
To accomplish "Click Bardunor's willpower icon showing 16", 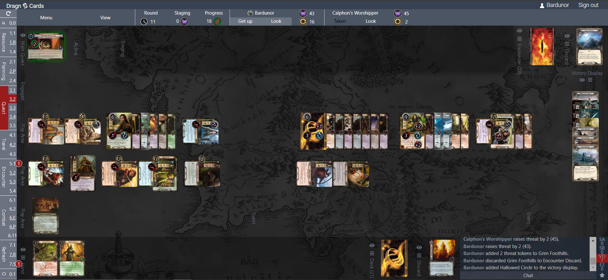I will [x=303, y=22].
